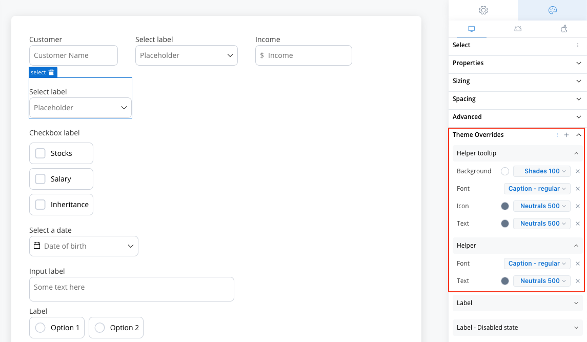Open the Date of birth picker

click(84, 246)
